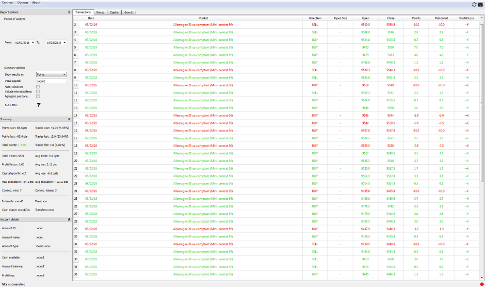The image size is (485, 287).
Task: Click the Open column header
Action: pyautogui.click(x=365, y=18)
